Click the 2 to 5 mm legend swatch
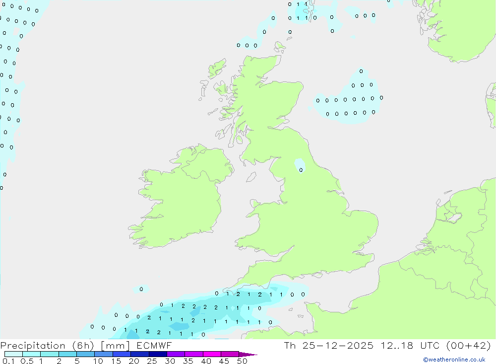496x364 pixels. pos(67,354)
